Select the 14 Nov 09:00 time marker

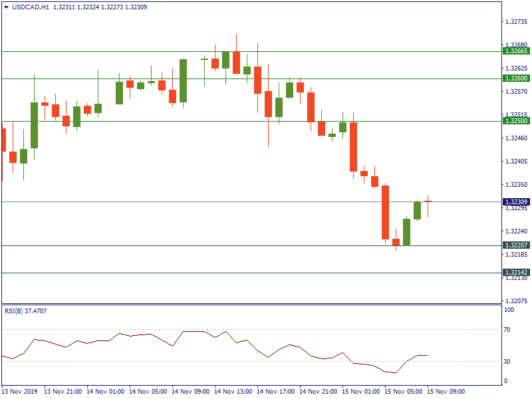190,392
